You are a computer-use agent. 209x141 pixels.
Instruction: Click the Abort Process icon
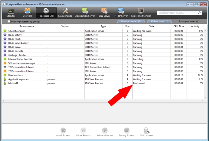[63, 132]
